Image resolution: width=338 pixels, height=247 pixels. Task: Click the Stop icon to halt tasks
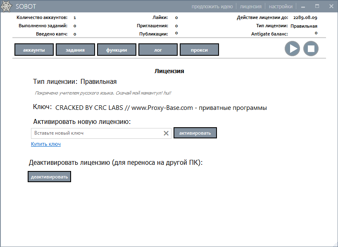click(311, 48)
